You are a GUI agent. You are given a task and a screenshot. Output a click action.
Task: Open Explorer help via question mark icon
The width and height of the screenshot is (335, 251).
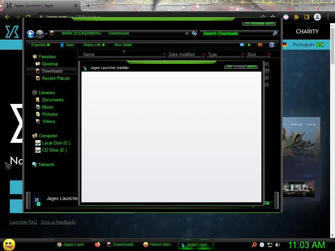coord(272,45)
